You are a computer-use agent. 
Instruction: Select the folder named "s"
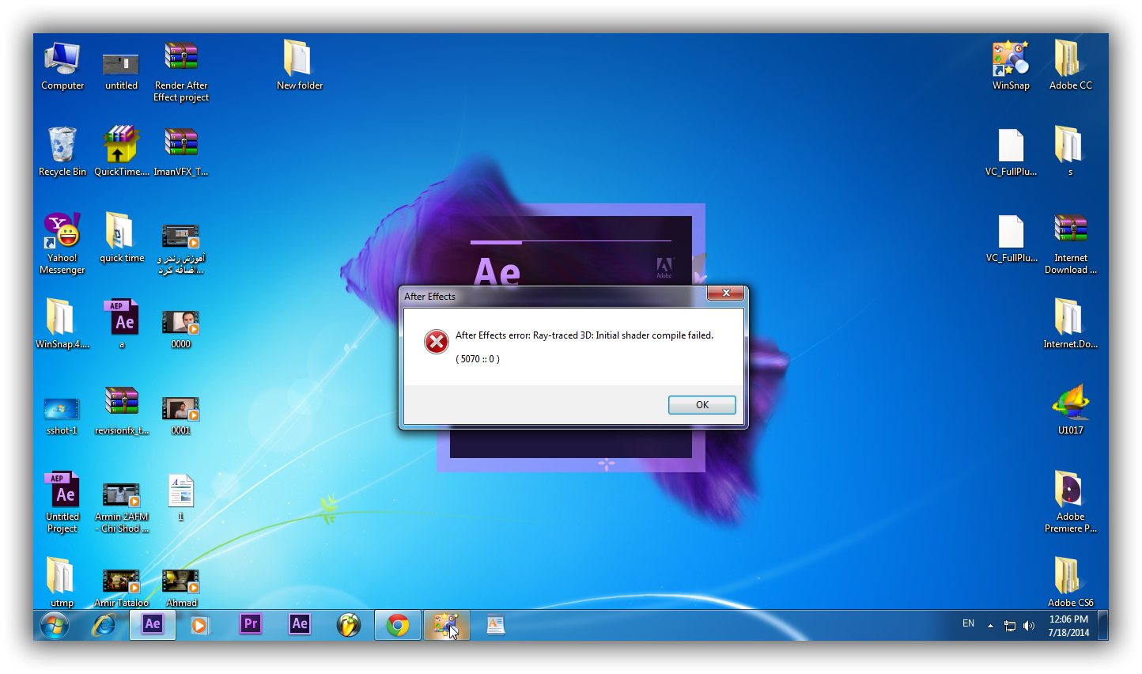[x=1070, y=150]
